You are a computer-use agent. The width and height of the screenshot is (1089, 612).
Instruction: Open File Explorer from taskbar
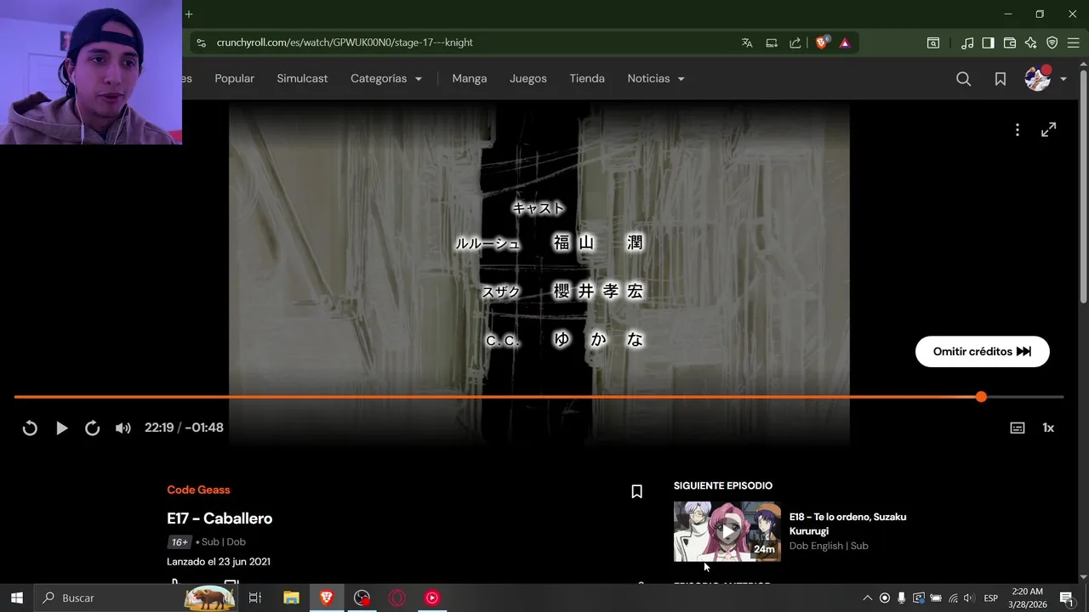pos(291,598)
